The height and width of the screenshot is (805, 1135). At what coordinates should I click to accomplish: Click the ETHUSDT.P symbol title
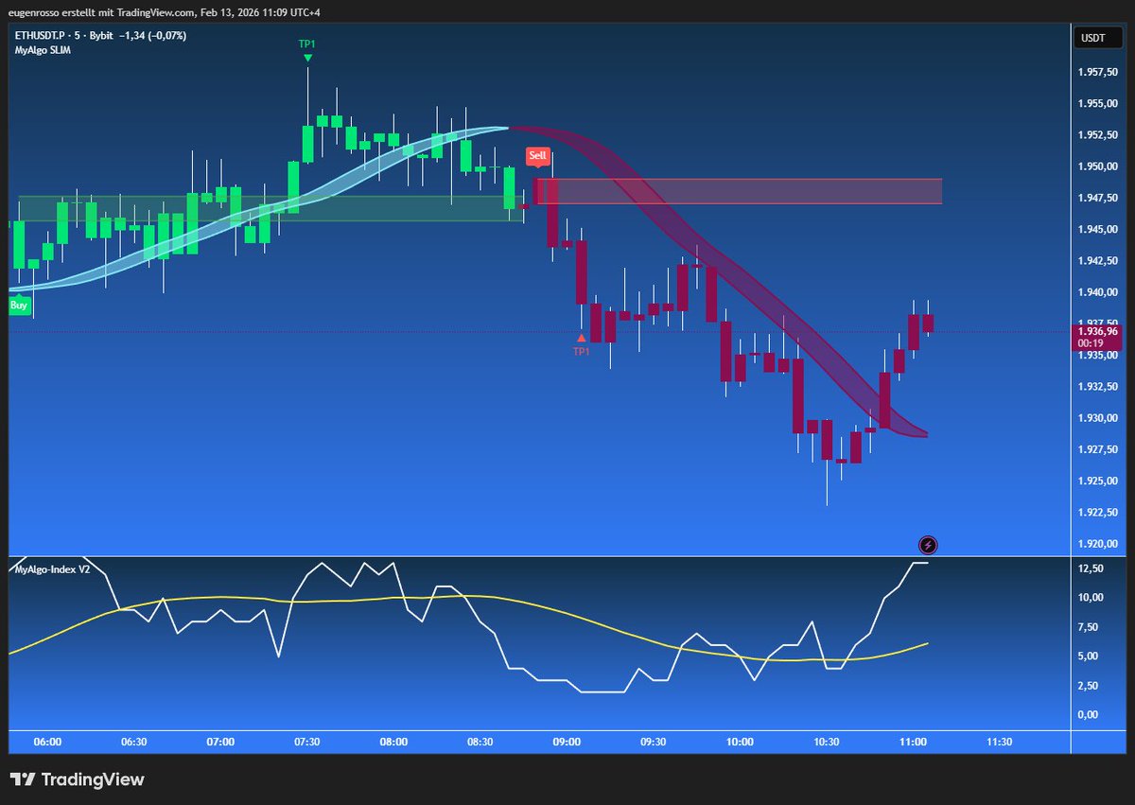point(40,36)
